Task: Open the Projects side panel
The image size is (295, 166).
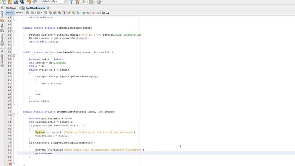Action: click(x=2, y=16)
